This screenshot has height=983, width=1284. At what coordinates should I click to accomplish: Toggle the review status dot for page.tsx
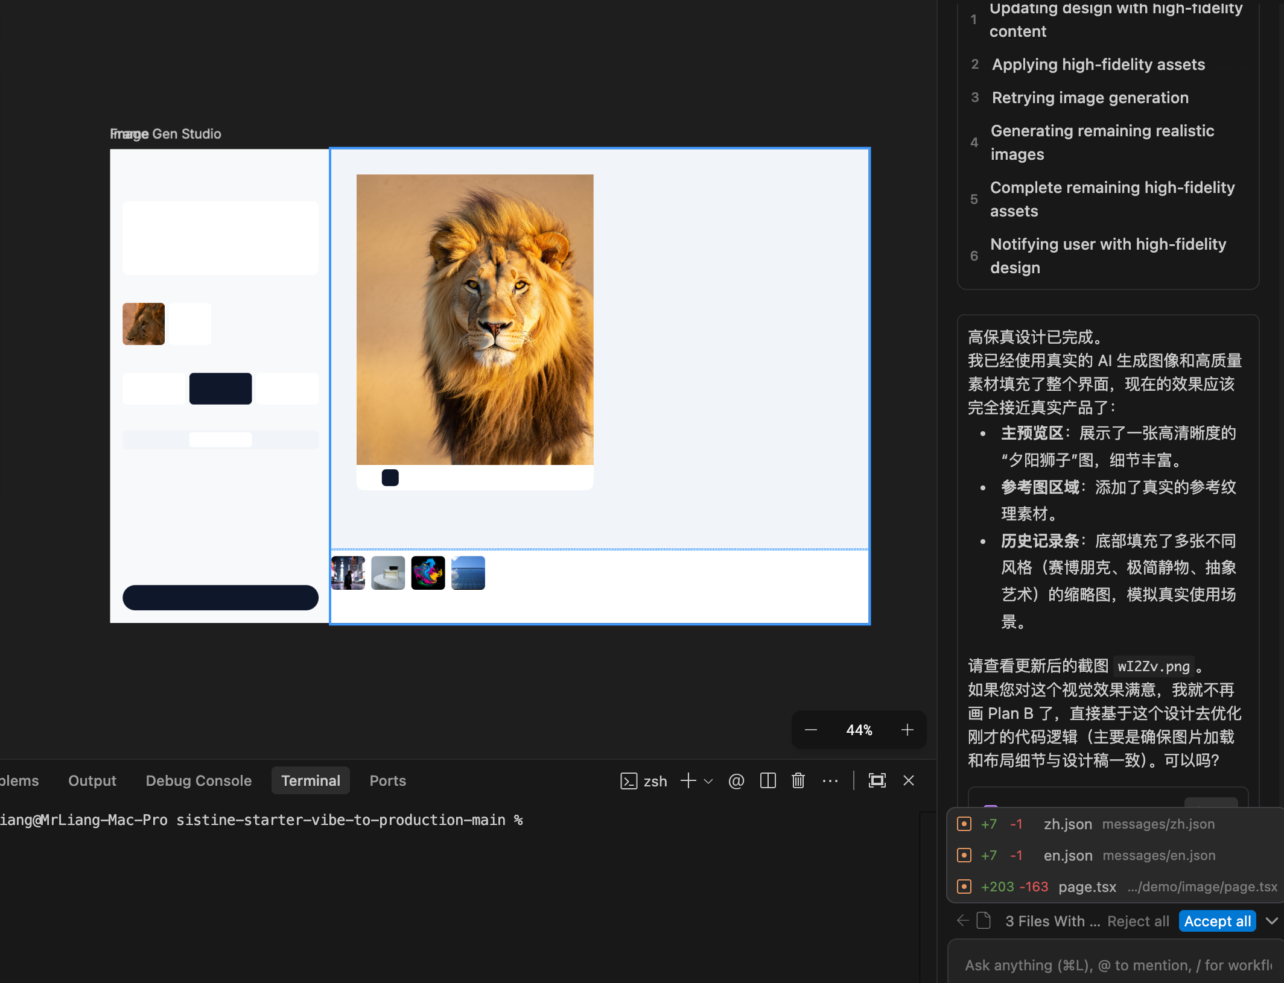(x=964, y=887)
